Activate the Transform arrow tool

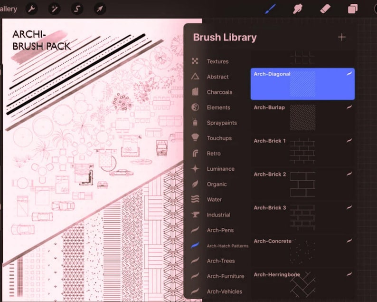click(100, 9)
